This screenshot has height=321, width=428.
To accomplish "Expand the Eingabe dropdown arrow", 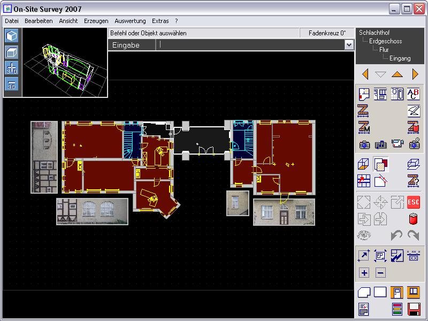I will (349, 45).
